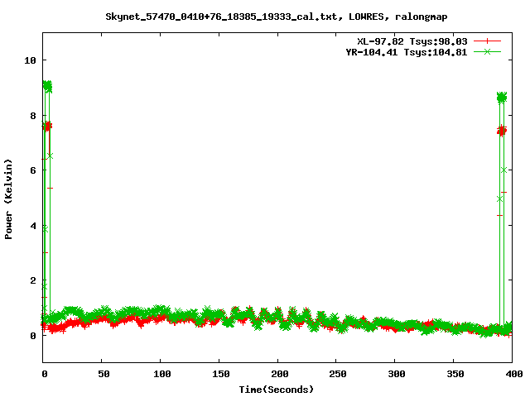Click the x-axis tick label 200
This screenshot has height=397, width=530.
pyautogui.click(x=280, y=374)
